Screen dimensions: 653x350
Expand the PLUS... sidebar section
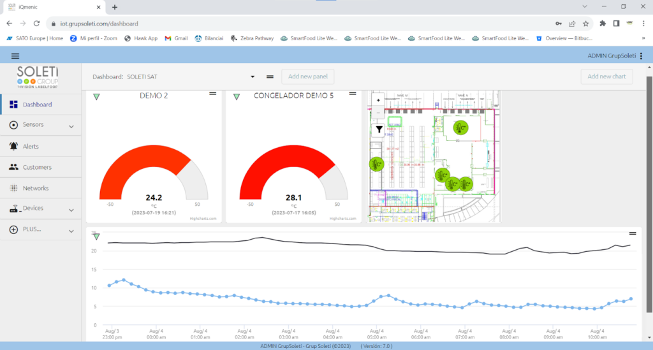coord(71,231)
